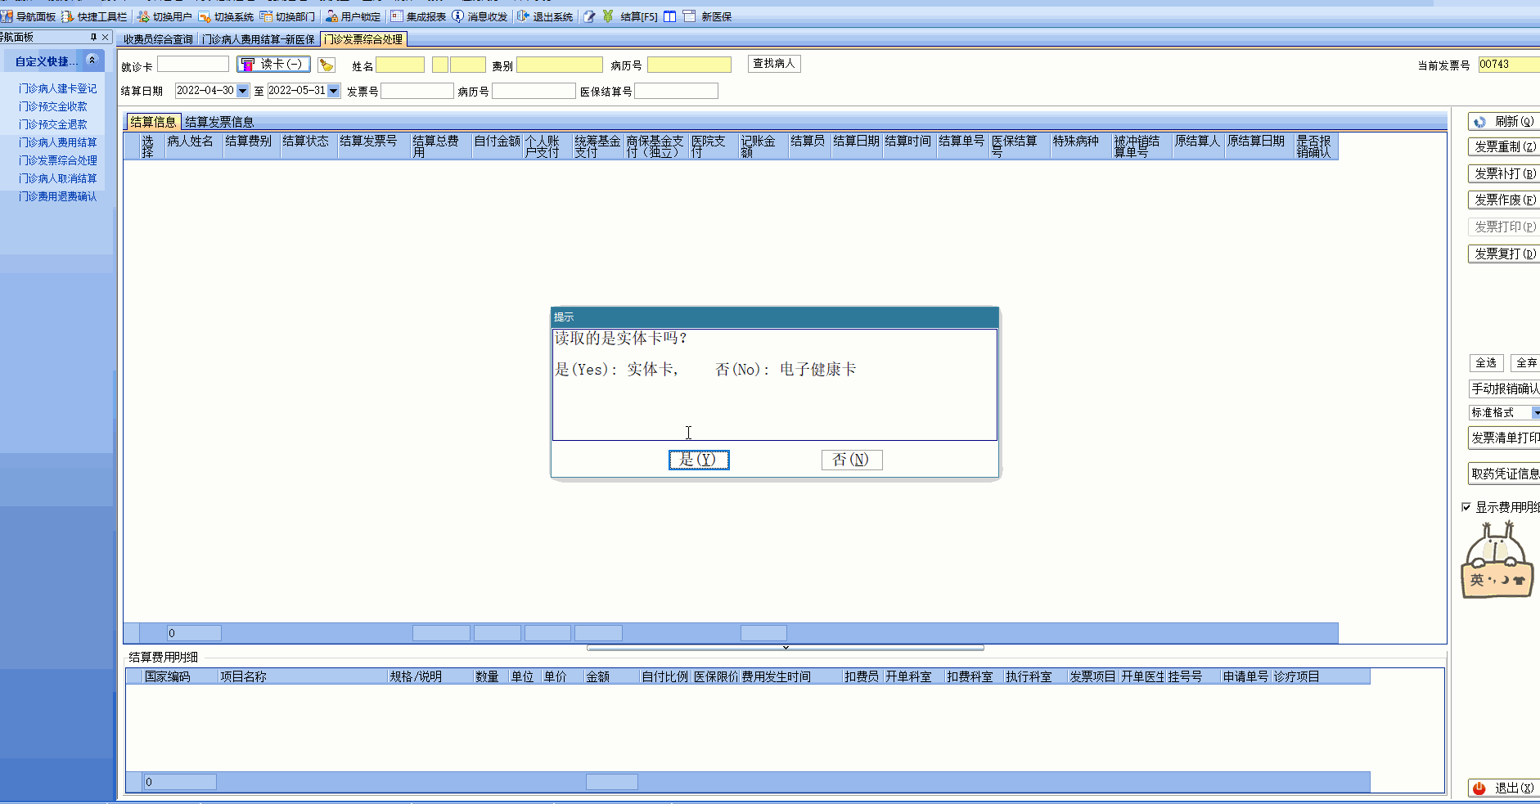Select the 门诊发票综合处理 tab
This screenshot has height=804, width=1540.
click(x=364, y=39)
